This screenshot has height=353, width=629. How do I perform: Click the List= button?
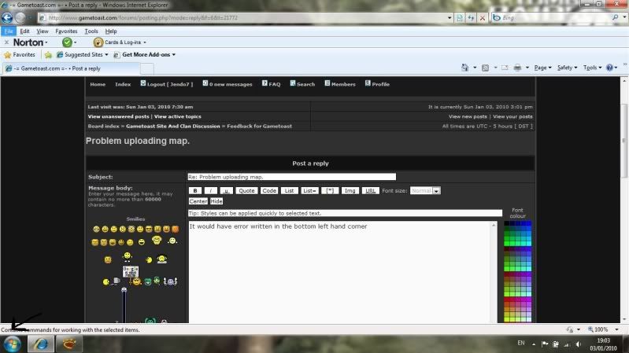309,191
